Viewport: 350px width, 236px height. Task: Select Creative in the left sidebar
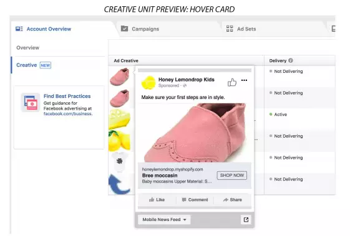point(27,65)
